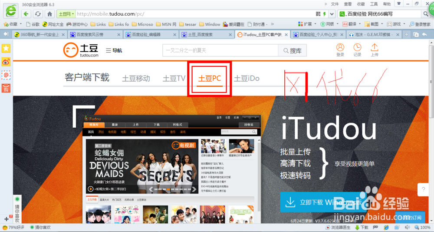Click the sidebar toggle at tab bar start
434x232 pixels.
(x=6, y=34)
